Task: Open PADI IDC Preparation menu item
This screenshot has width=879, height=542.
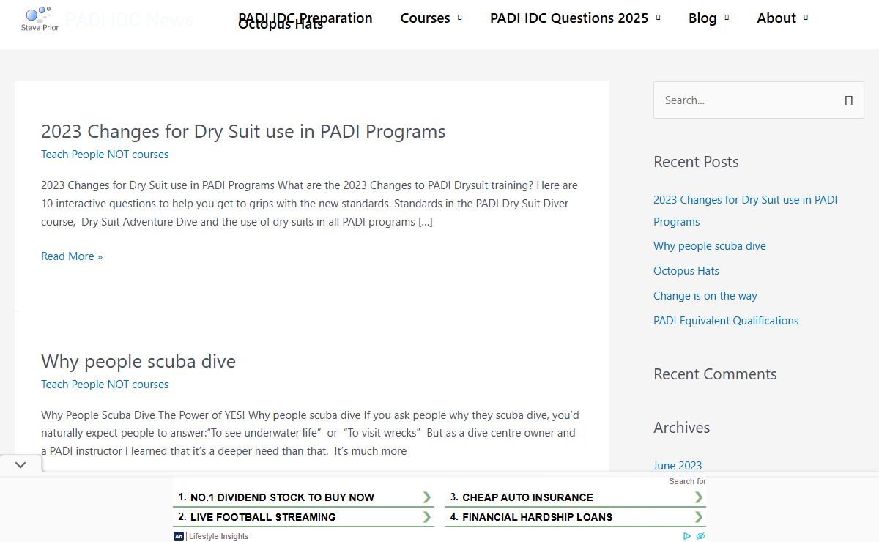Action: click(x=305, y=18)
